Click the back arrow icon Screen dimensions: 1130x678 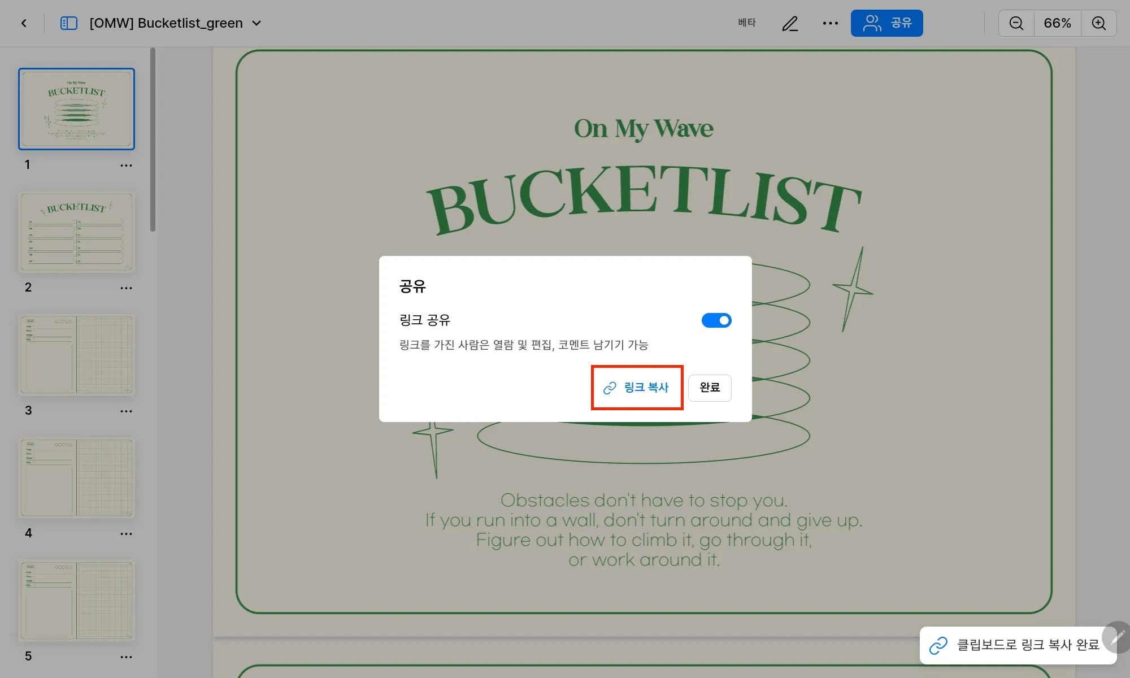tap(24, 23)
